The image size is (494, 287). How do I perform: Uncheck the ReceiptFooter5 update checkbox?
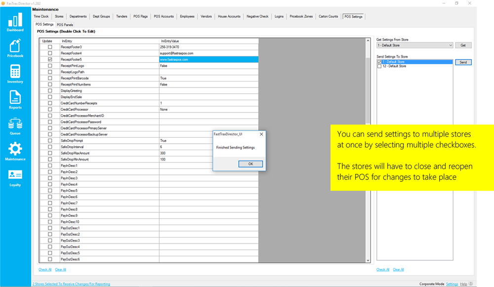[50, 59]
